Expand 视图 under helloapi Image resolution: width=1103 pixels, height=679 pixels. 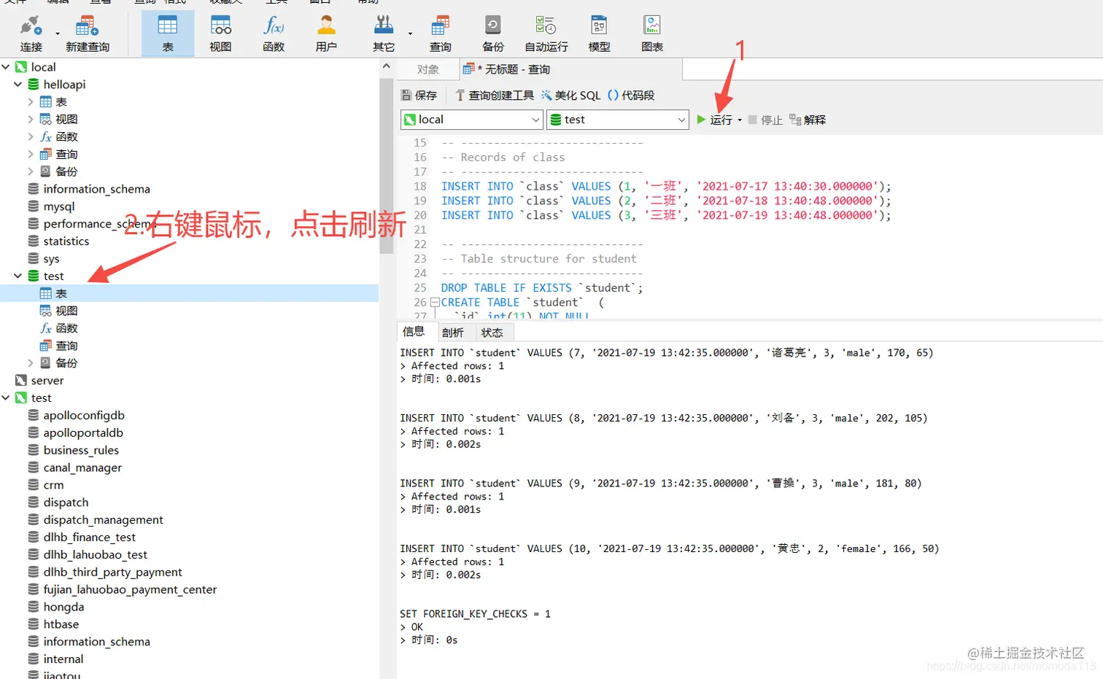click(x=31, y=120)
